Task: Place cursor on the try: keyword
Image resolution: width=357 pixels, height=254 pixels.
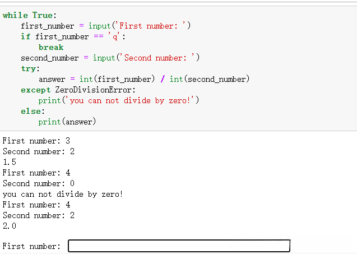Action: pyautogui.click(x=30, y=68)
